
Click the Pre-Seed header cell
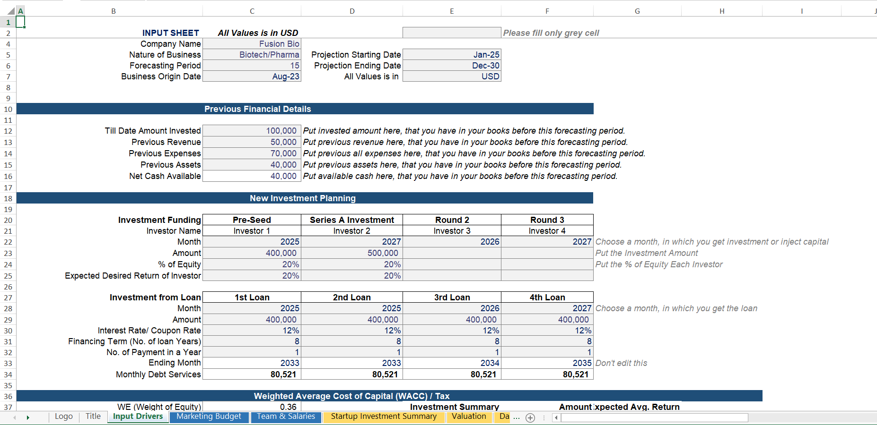point(252,220)
